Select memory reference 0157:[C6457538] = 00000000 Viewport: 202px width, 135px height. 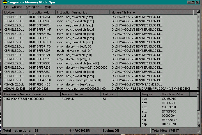24,99
